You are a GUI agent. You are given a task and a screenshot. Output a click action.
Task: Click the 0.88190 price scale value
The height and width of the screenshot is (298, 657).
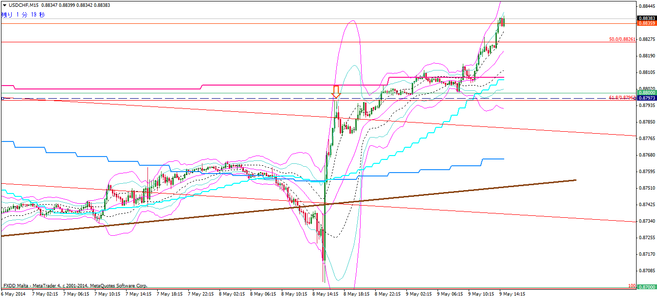(x=646, y=56)
